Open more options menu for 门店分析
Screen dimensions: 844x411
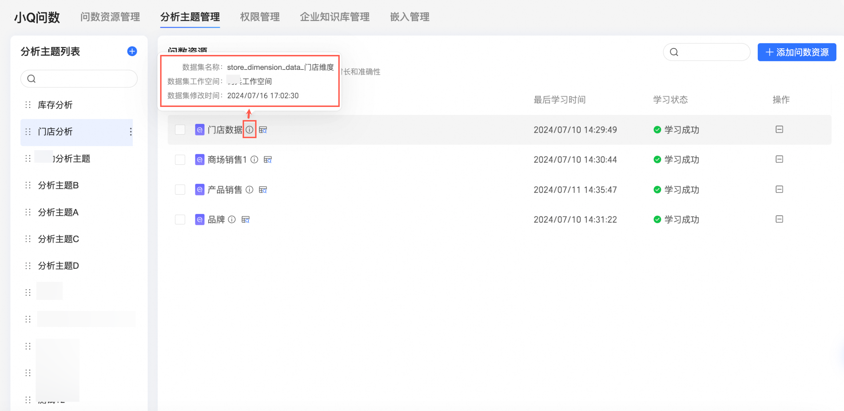(131, 132)
